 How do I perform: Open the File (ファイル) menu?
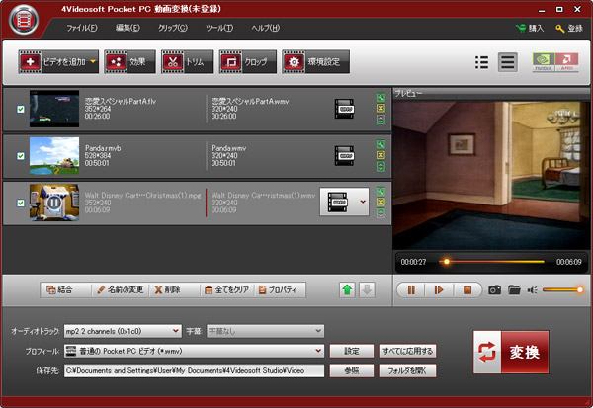coord(82,28)
